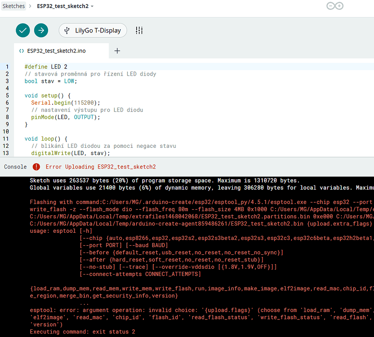Verify the sketch using the checkmark icon
374x337 pixels.
22,30
